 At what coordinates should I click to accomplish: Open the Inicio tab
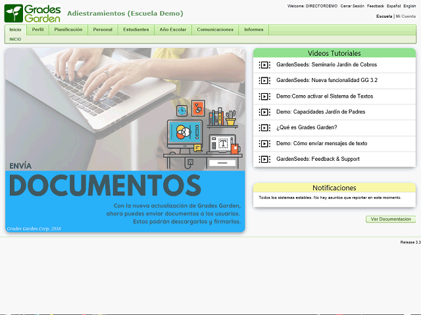coord(15,30)
